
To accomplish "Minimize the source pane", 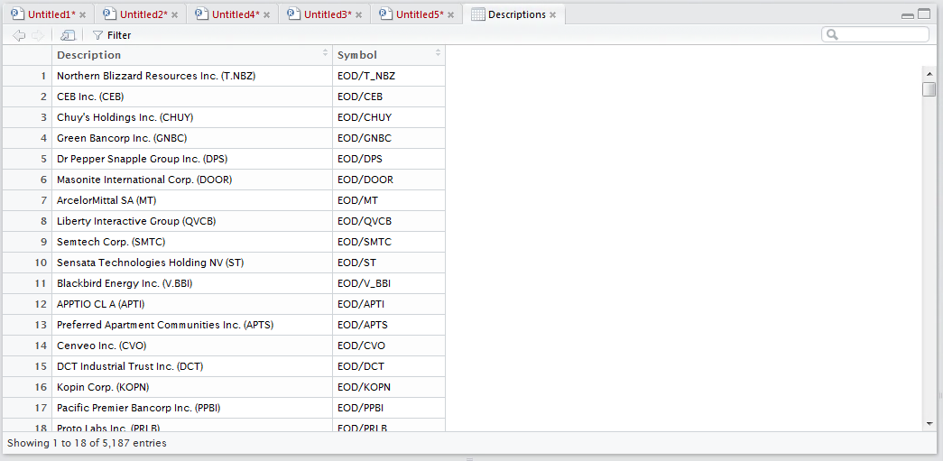I will (908, 15).
